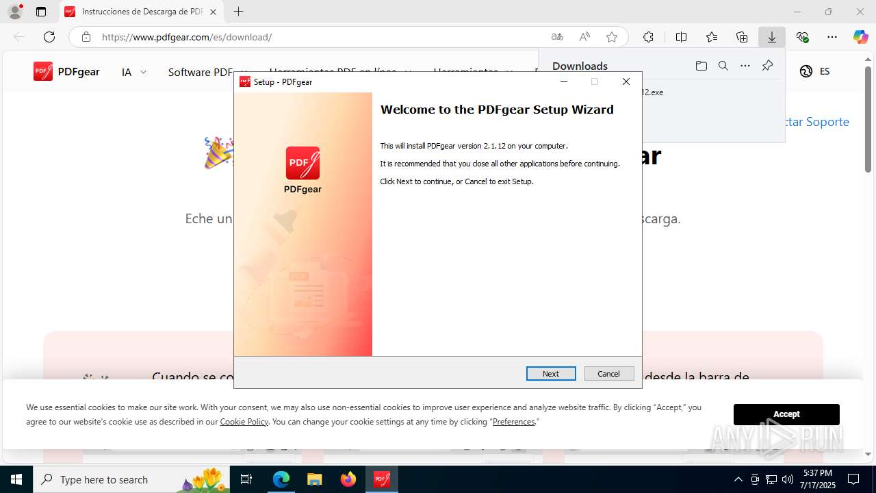Pin the Downloads panel
The width and height of the screenshot is (876, 493).
(767, 66)
